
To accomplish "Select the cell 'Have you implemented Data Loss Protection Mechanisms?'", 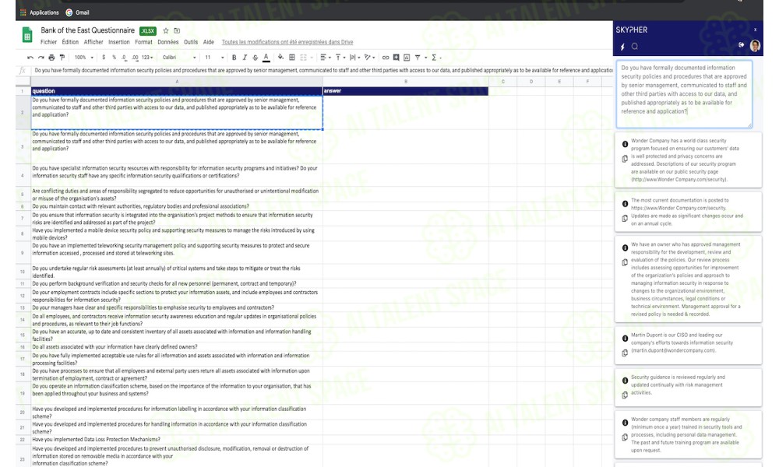I will pyautogui.click(x=176, y=440).
